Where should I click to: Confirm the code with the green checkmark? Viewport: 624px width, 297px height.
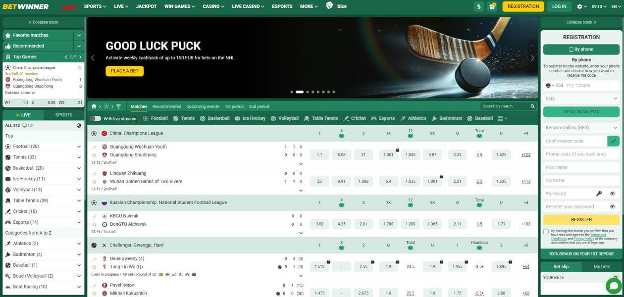click(613, 141)
